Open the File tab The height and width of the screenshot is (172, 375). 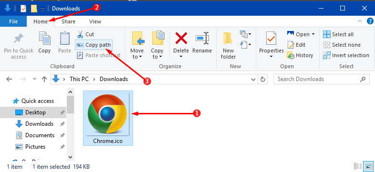point(13,21)
